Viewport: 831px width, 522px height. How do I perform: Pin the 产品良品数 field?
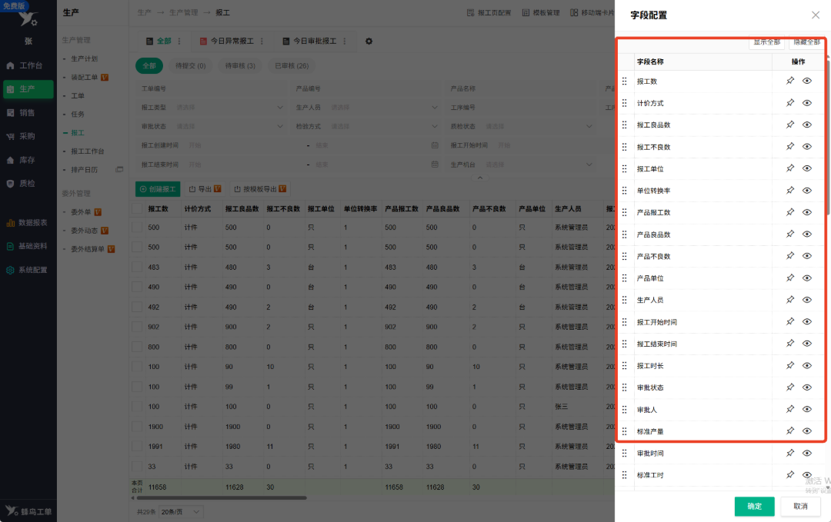[x=789, y=234]
